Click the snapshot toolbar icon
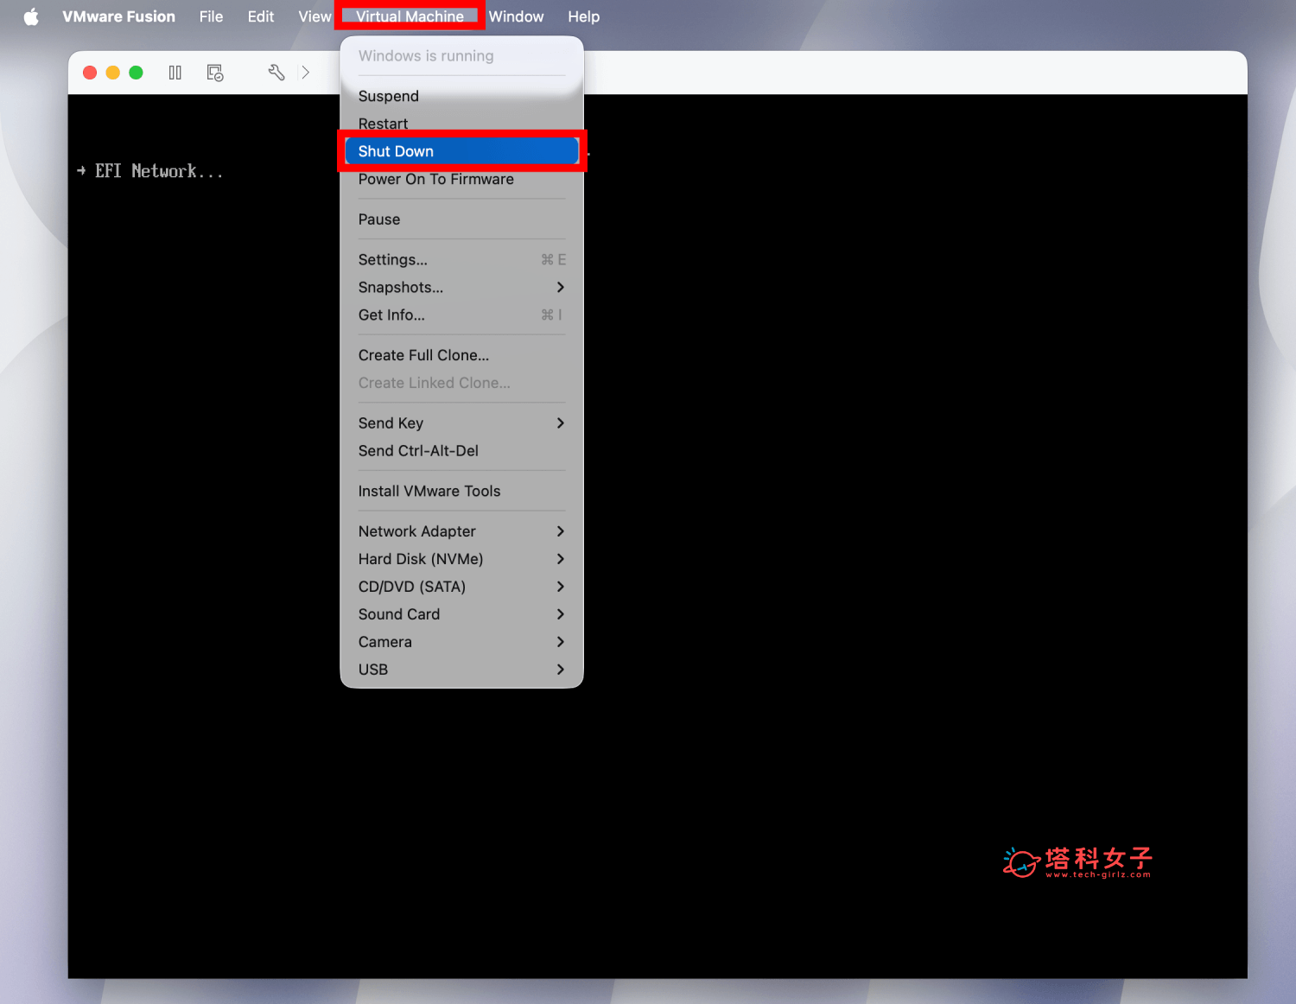This screenshot has width=1296, height=1004. pos(215,73)
